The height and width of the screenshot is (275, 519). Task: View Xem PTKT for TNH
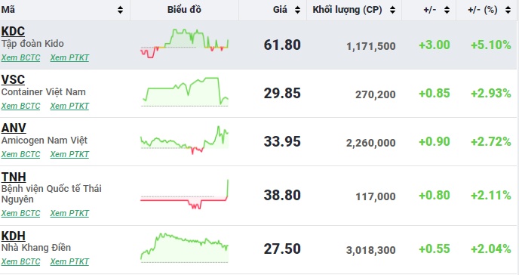69,213
